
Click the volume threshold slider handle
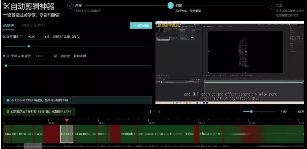pos(29,46)
